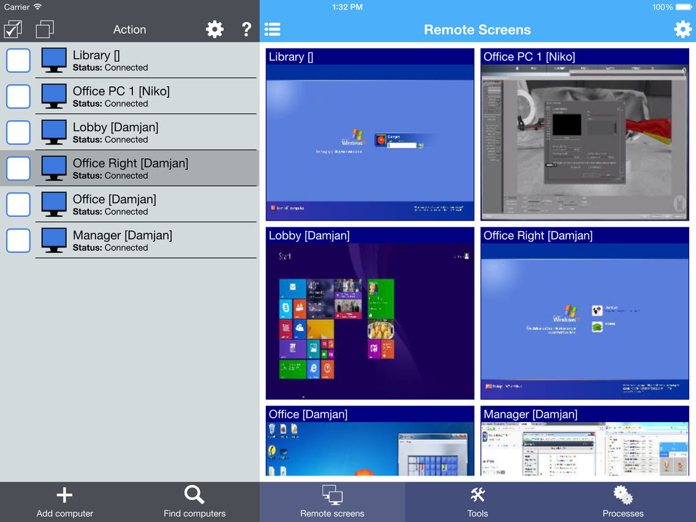This screenshot has width=696, height=522.
Task: Open the Office [Damjan] screen thumbnail
Action: [370, 441]
